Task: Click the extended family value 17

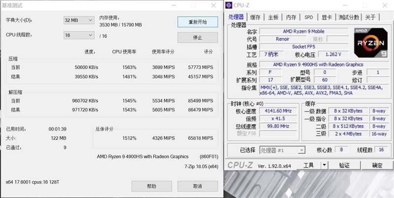Action: coord(270,80)
